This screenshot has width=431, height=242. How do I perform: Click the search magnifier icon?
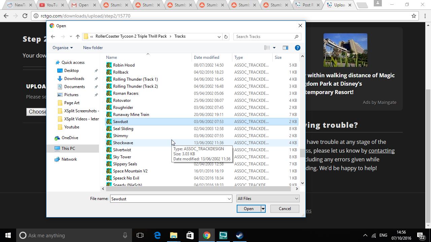pos(296,37)
